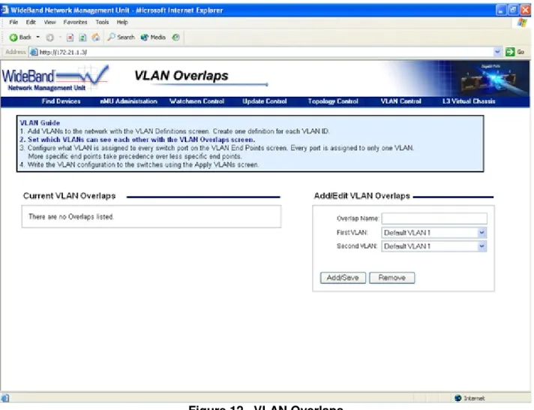The height and width of the screenshot is (410, 534).
Task: Open the Search toolbar button
Action: pyautogui.click(x=121, y=38)
